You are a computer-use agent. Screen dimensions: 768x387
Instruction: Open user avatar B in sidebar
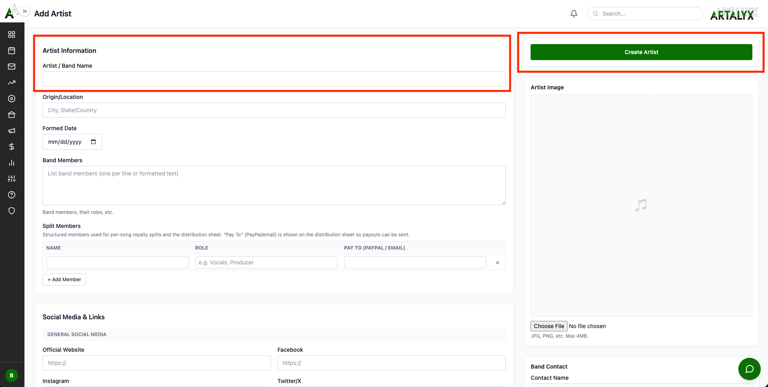click(12, 375)
